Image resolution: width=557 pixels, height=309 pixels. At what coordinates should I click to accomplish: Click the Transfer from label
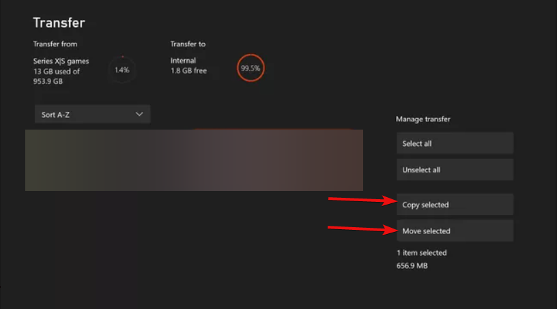55,44
